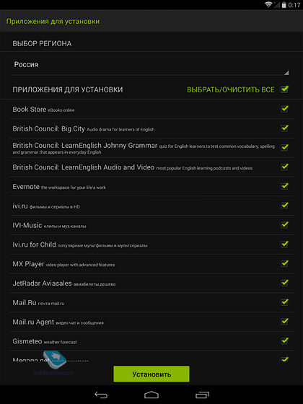
Task: Click the region dropdown corner arrow
Action: 286,73
